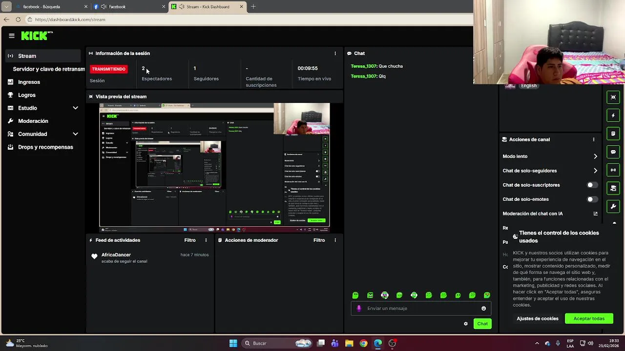Image resolution: width=625 pixels, height=351 pixels.
Task: Click Ajustes de cookies
Action: point(538,319)
